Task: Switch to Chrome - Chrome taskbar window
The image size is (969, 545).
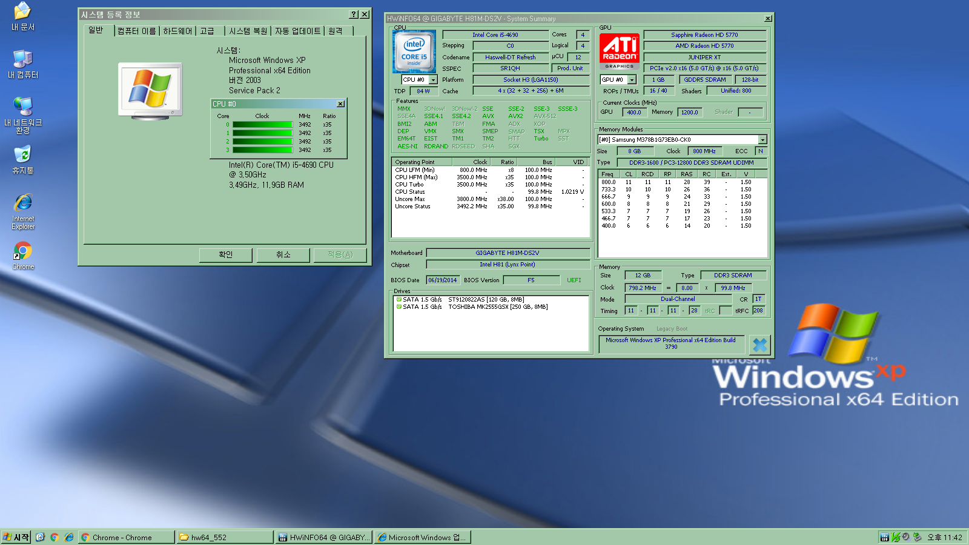Action: pyautogui.click(x=126, y=537)
